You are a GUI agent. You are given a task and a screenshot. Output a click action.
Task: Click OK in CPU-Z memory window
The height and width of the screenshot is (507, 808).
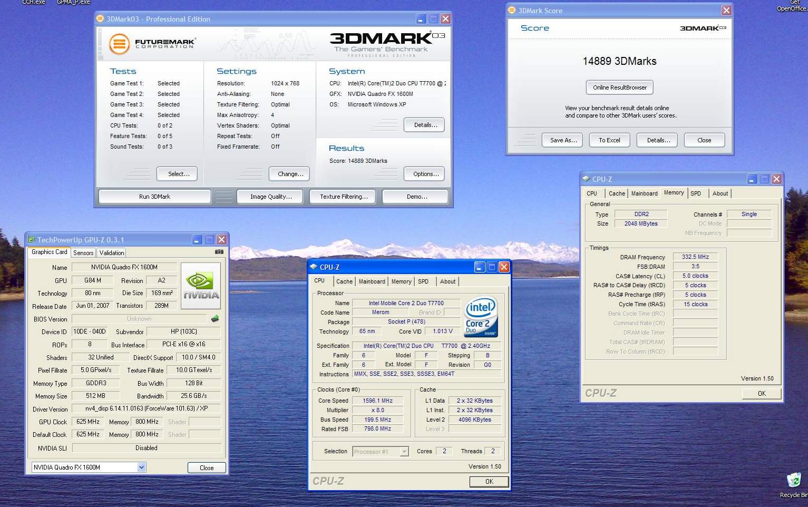coord(762,393)
